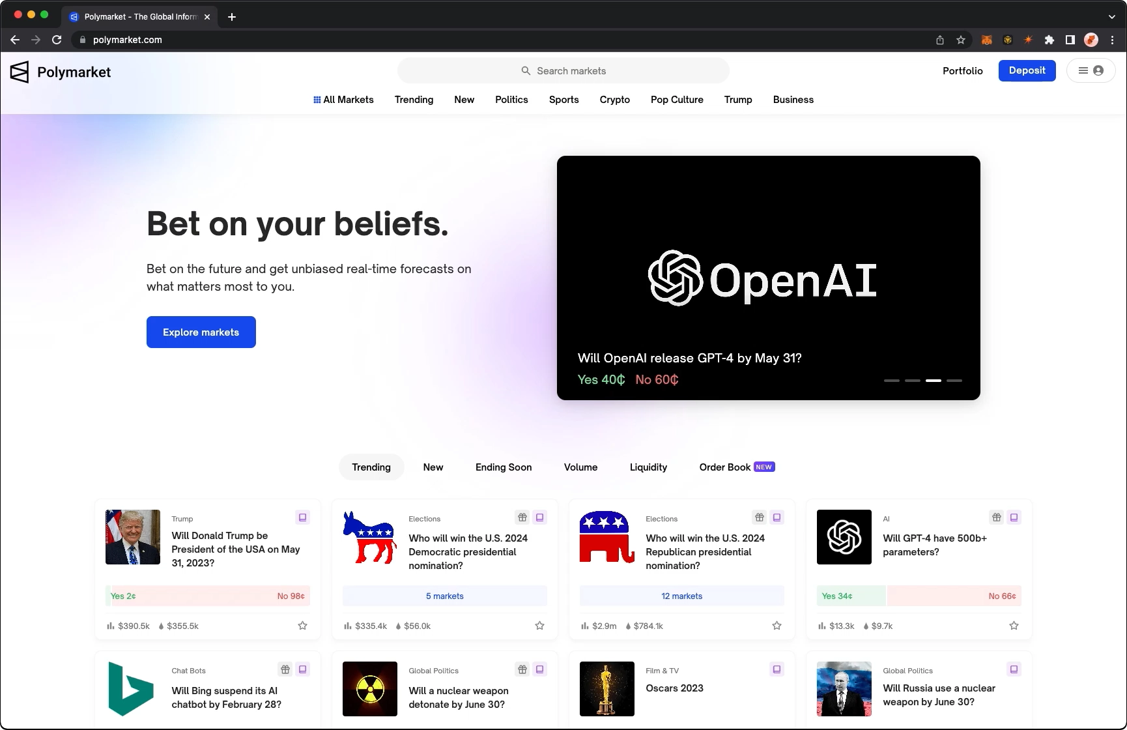Click Yes 2¢ on the Trump market
The width and height of the screenshot is (1127, 730).
pyautogui.click(x=123, y=596)
